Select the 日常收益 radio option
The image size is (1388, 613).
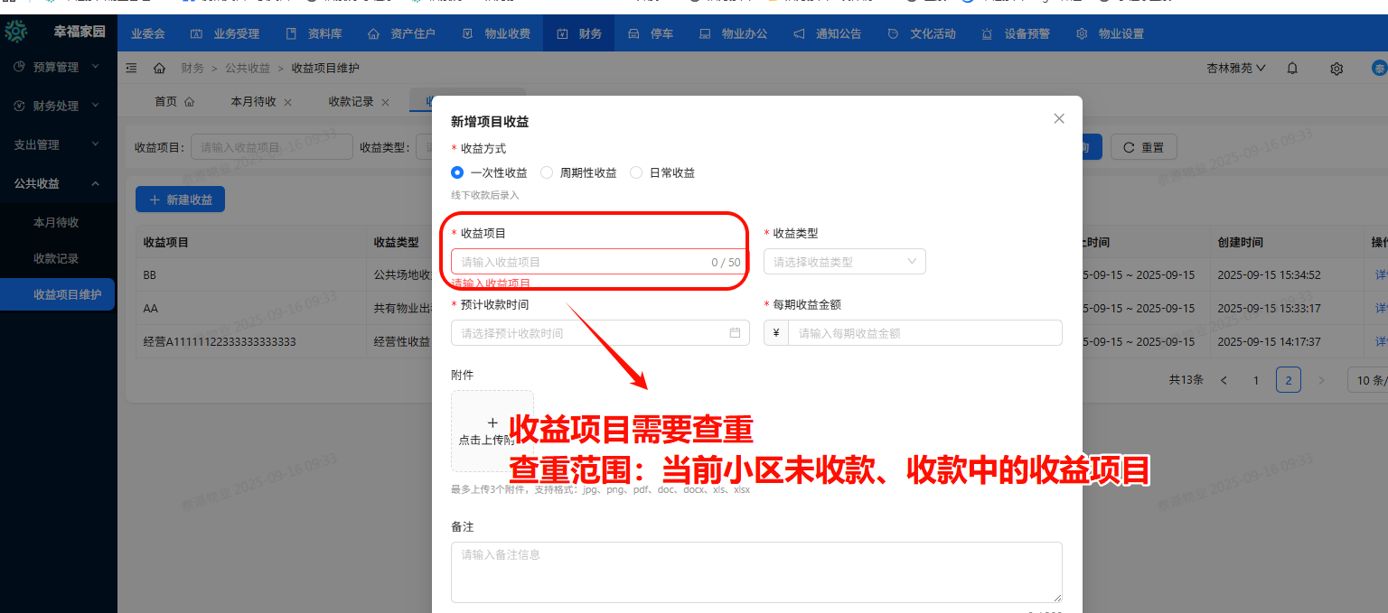[x=636, y=172]
